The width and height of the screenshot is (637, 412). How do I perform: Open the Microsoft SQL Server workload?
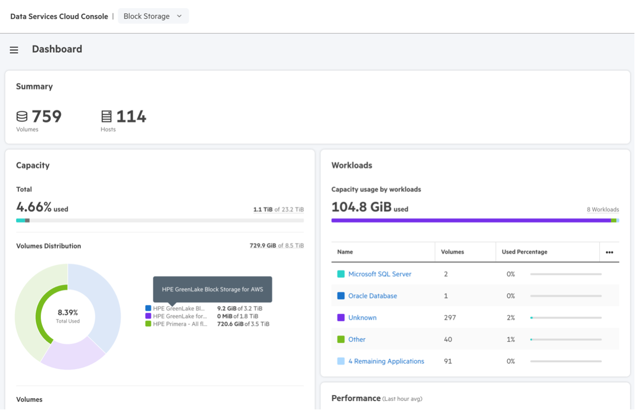point(380,274)
